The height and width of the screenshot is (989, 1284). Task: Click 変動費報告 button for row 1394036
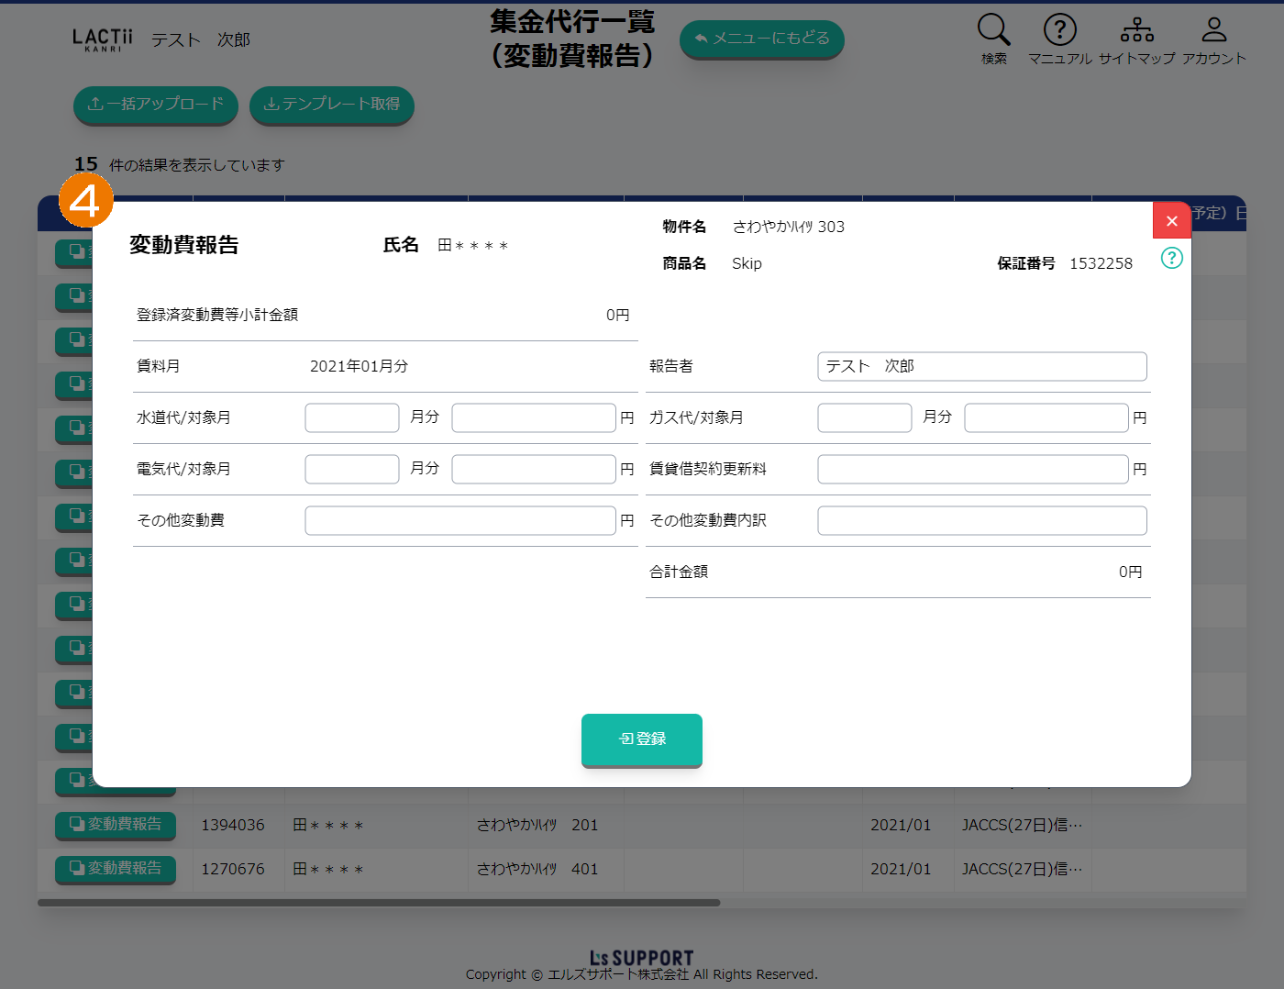[x=116, y=825]
